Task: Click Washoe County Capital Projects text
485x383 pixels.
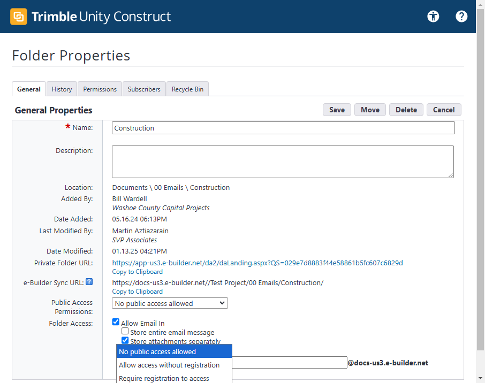Action: pos(161,208)
